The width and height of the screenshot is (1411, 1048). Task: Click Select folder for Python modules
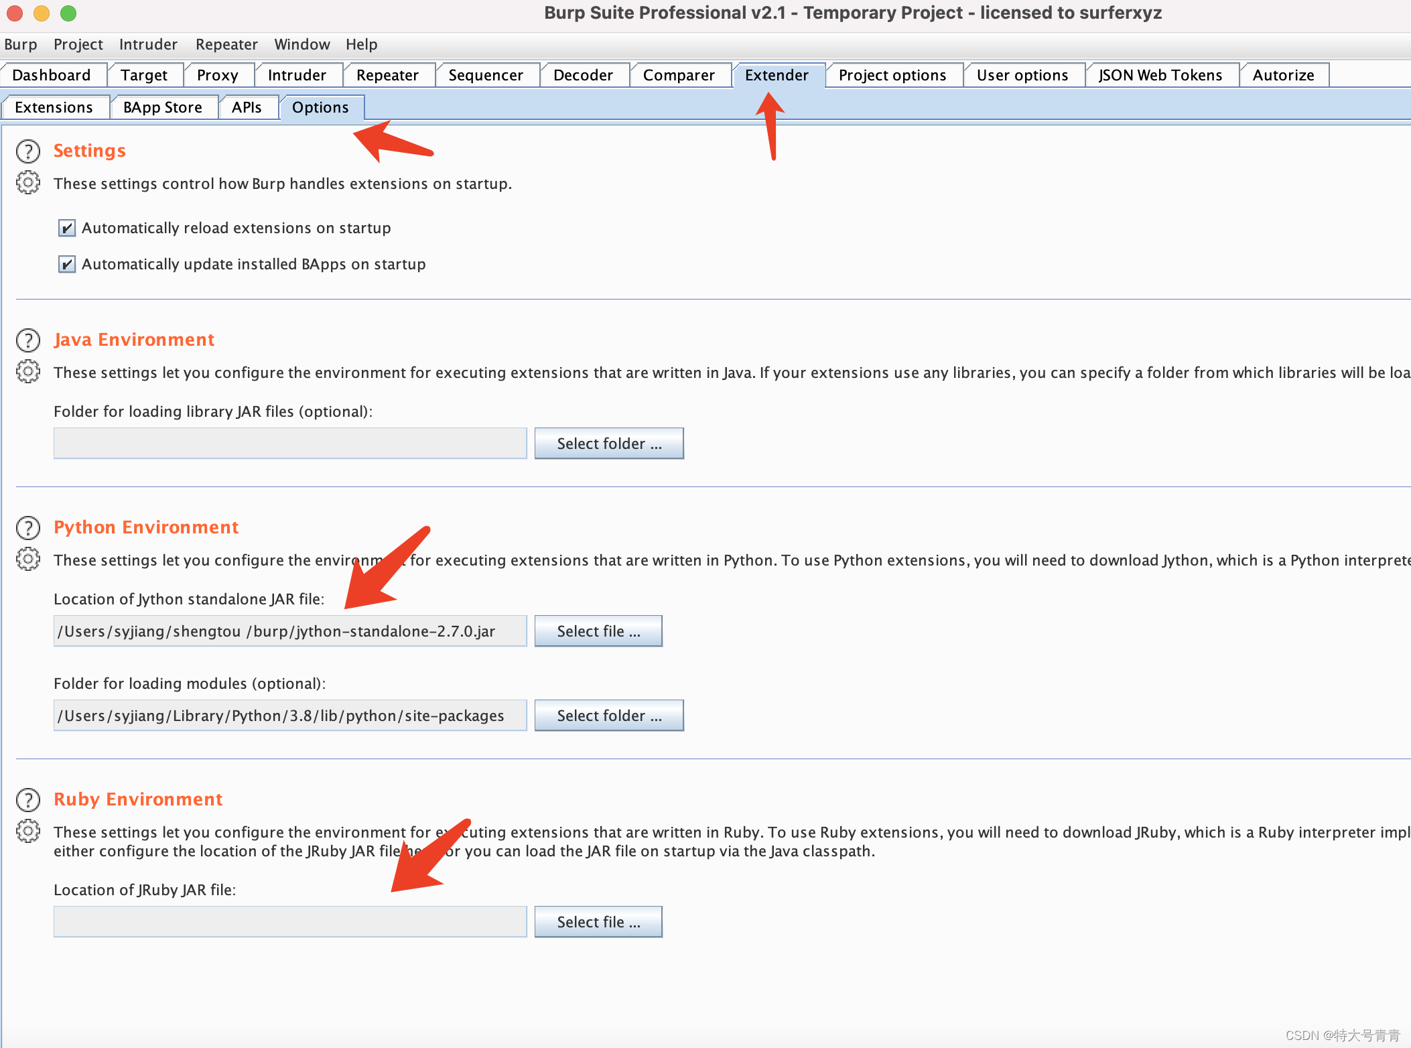[609, 716]
